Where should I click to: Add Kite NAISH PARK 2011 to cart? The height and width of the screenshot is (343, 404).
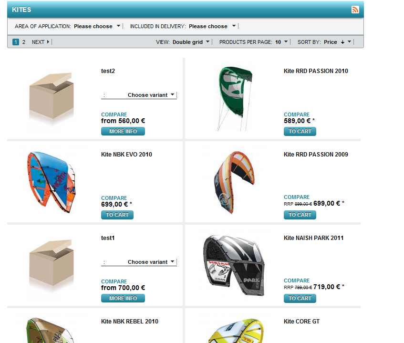pyautogui.click(x=300, y=299)
